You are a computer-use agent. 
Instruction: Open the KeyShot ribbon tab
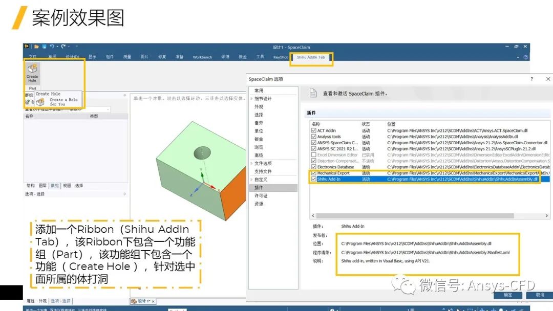point(281,57)
